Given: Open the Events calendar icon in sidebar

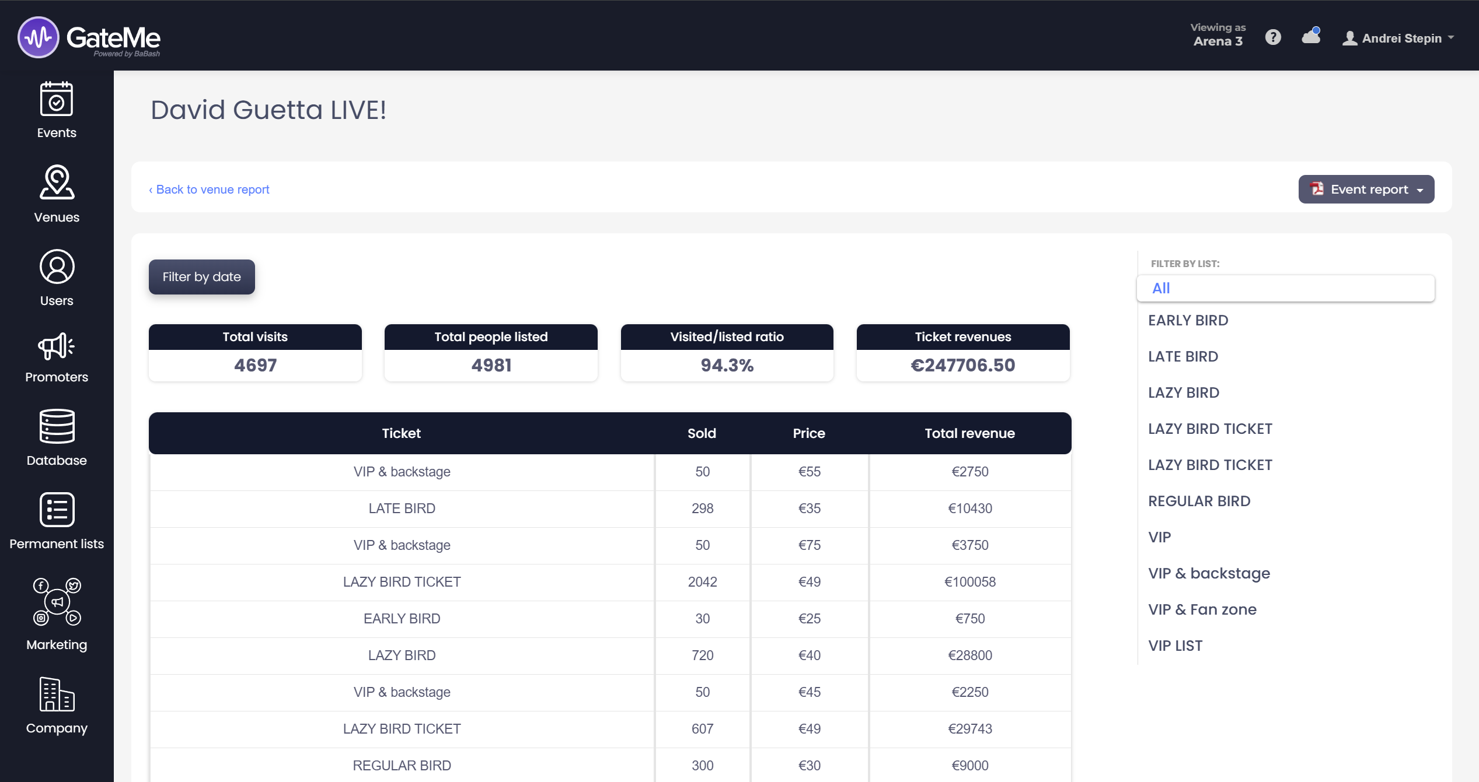Looking at the screenshot, I should coord(57,100).
